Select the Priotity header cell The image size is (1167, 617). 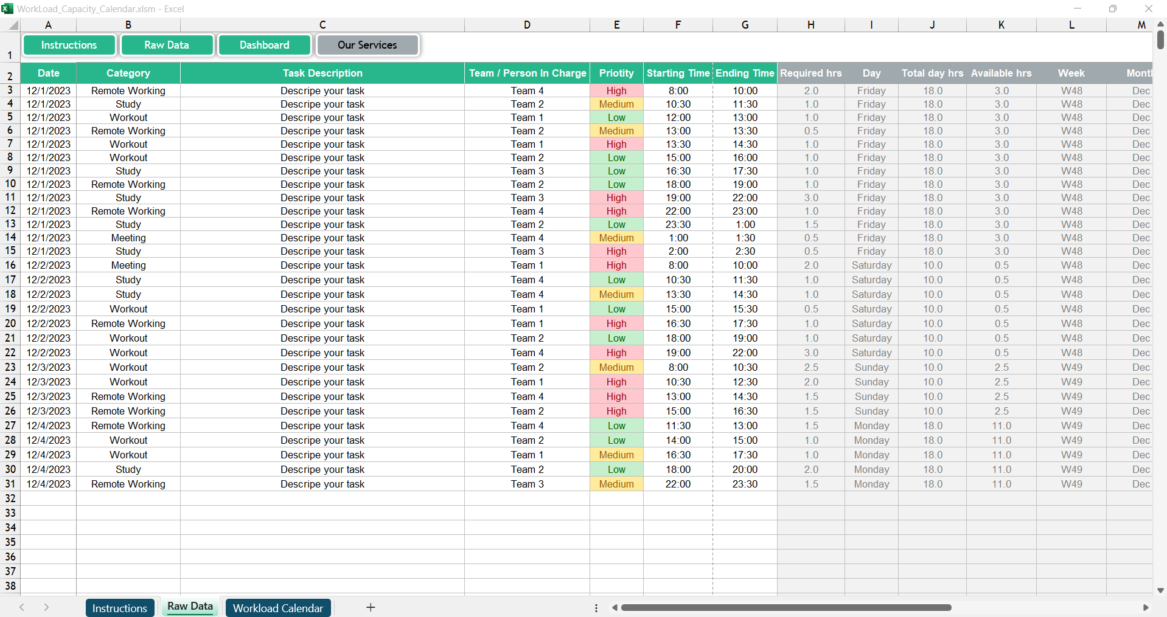coord(616,73)
